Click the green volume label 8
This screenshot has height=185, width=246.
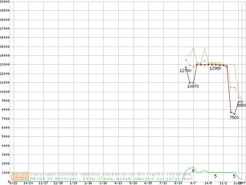tap(193, 171)
